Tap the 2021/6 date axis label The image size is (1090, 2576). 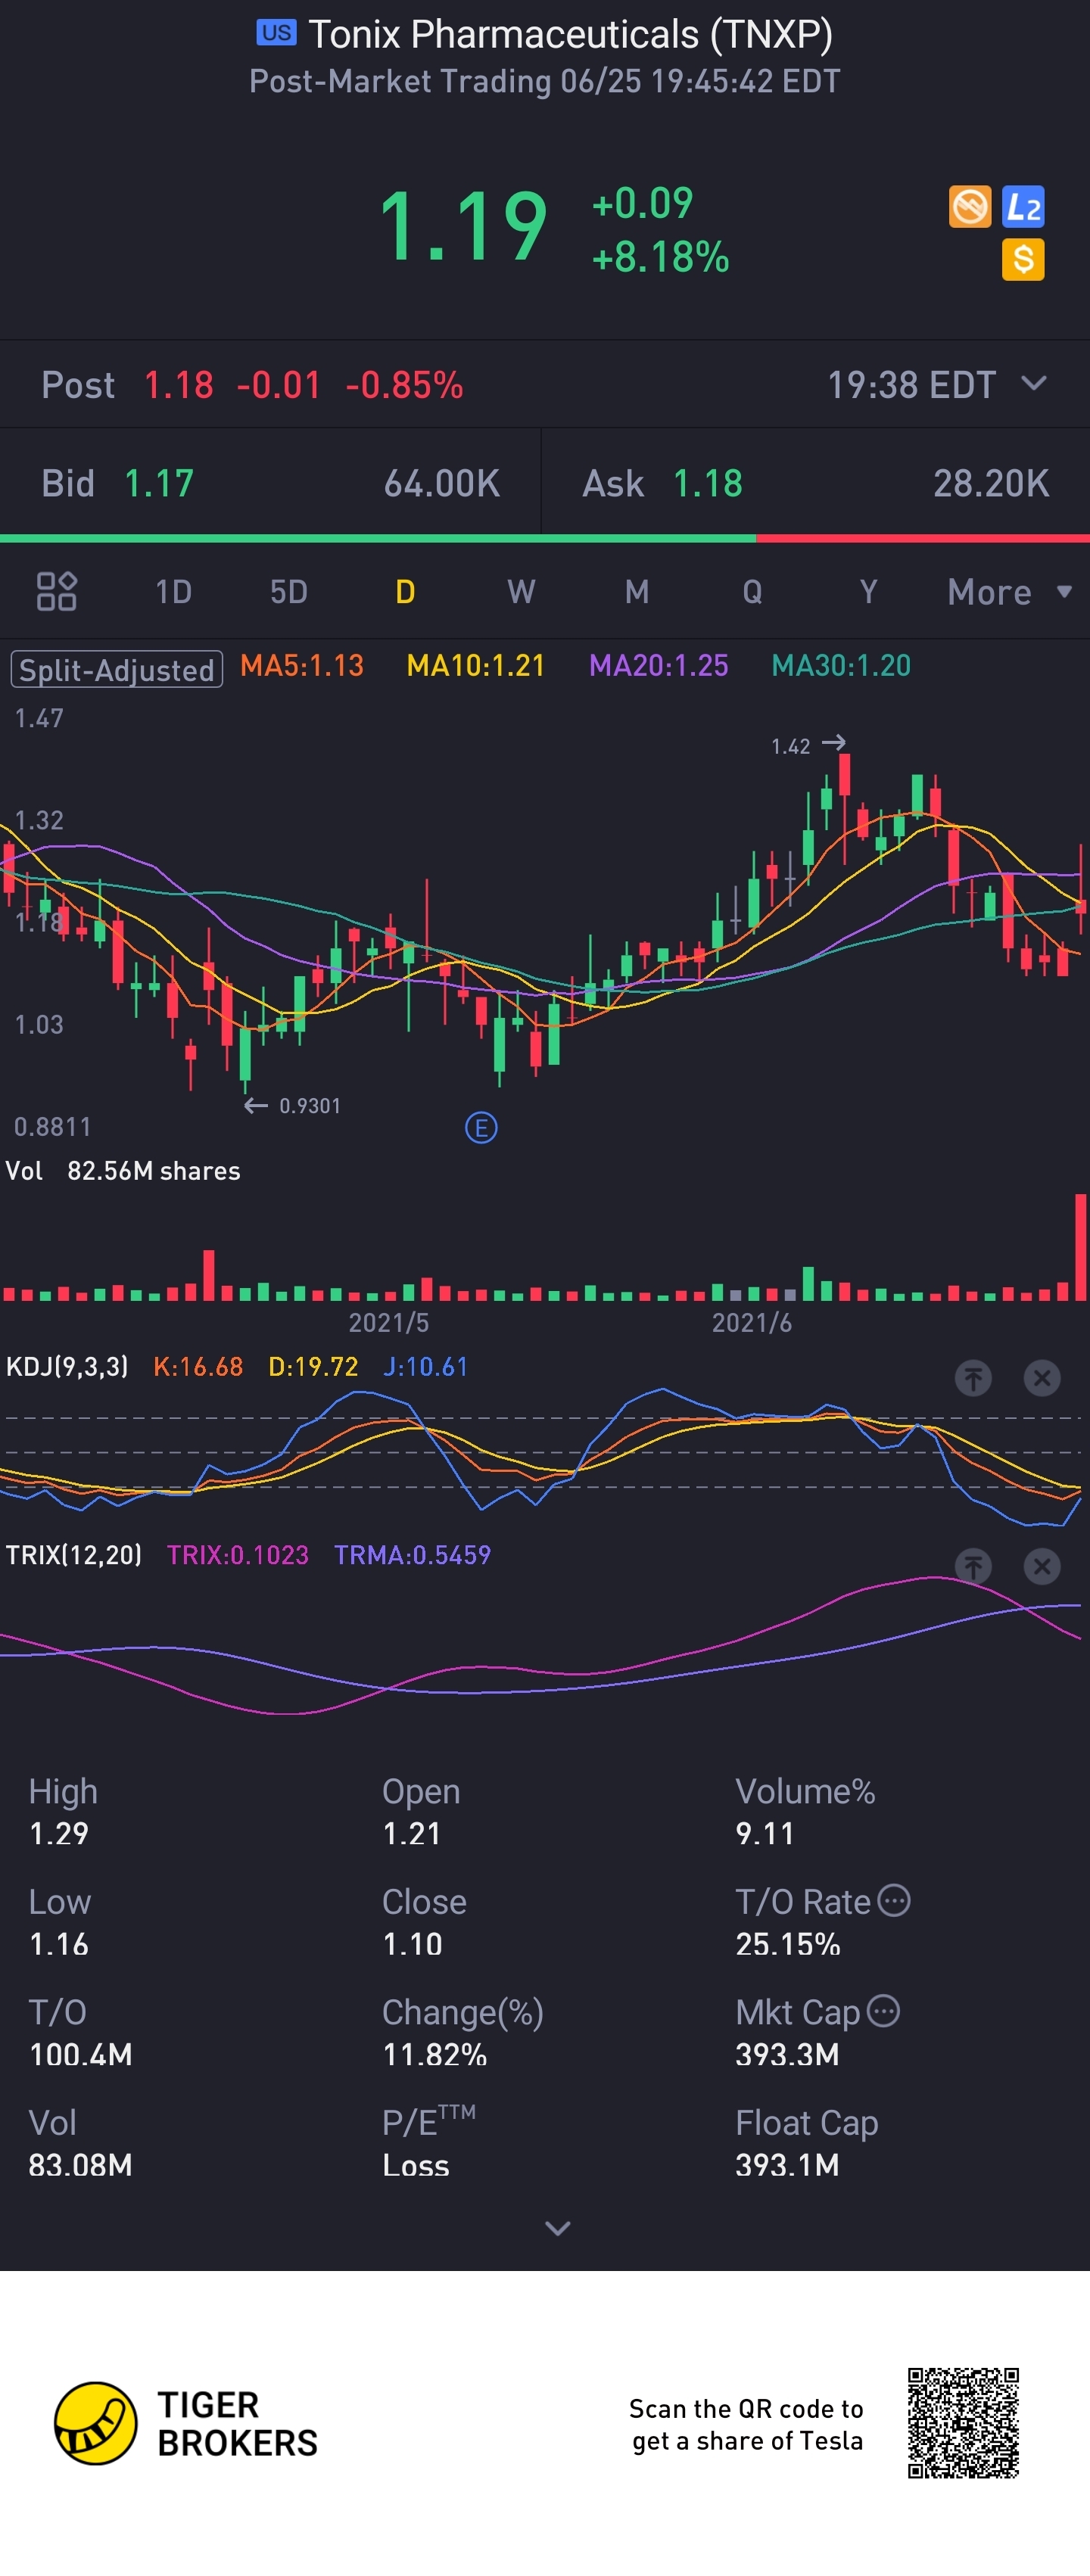751,1323
